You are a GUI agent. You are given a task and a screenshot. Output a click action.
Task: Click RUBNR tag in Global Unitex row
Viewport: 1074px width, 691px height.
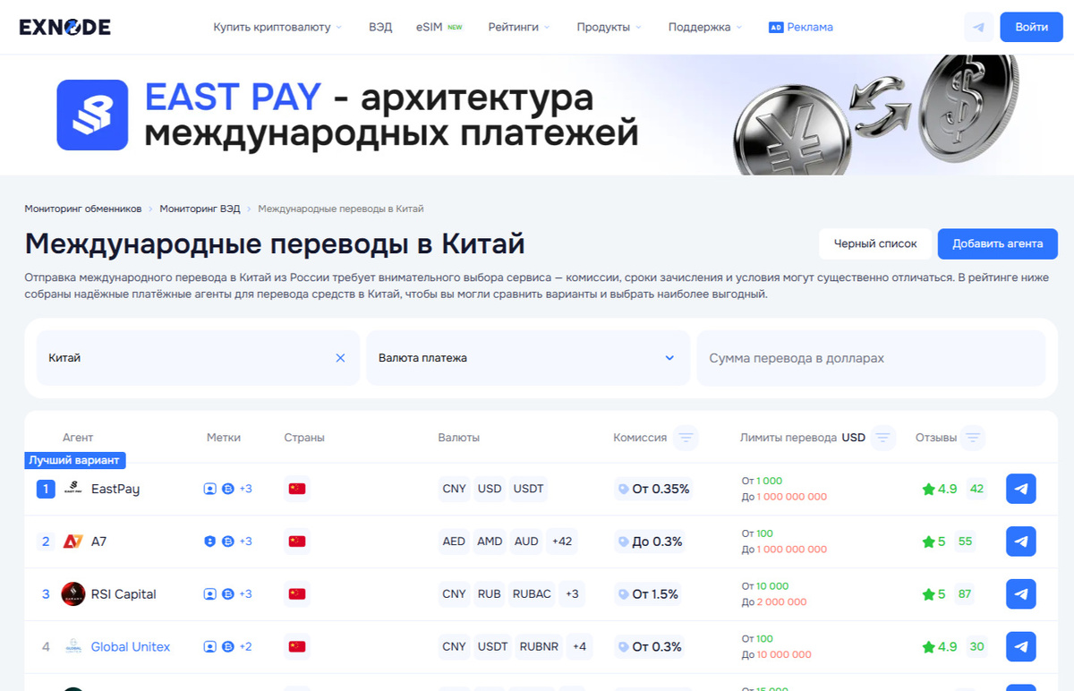(x=539, y=646)
